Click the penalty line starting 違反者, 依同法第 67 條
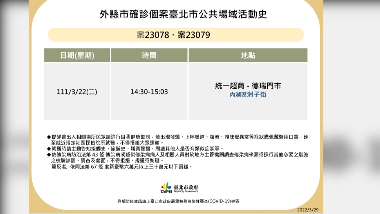The height and width of the screenshot is (214, 380). tap(122, 167)
